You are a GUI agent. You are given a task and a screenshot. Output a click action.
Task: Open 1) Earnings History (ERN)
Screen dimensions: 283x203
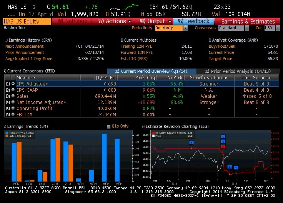(x=28, y=40)
